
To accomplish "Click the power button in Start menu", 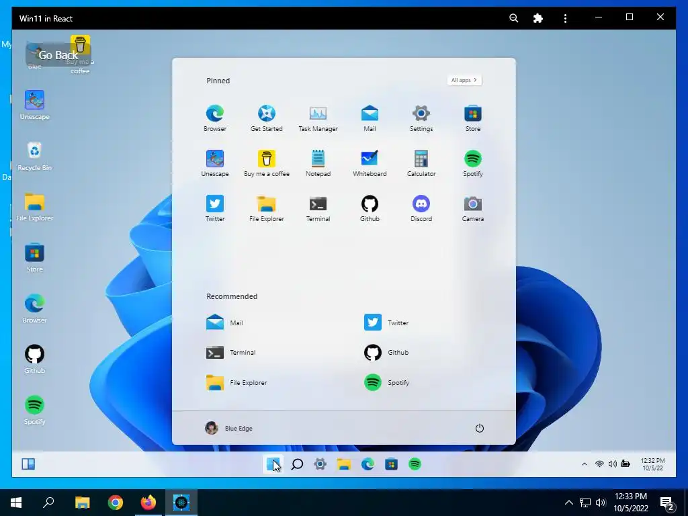I will pos(479,428).
